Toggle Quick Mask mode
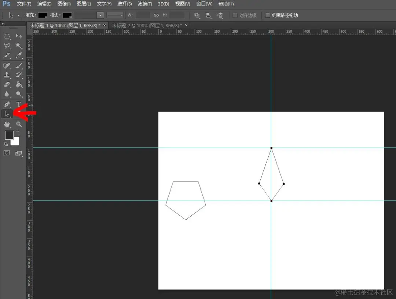 click(x=7, y=153)
